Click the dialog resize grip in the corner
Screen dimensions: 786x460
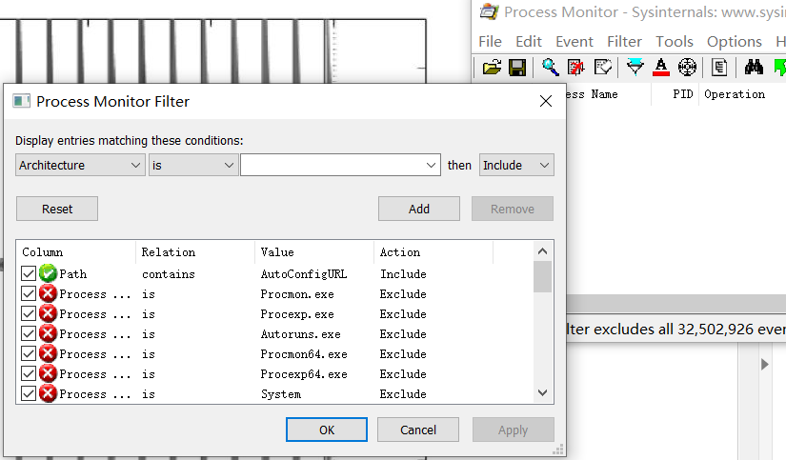(x=558, y=450)
